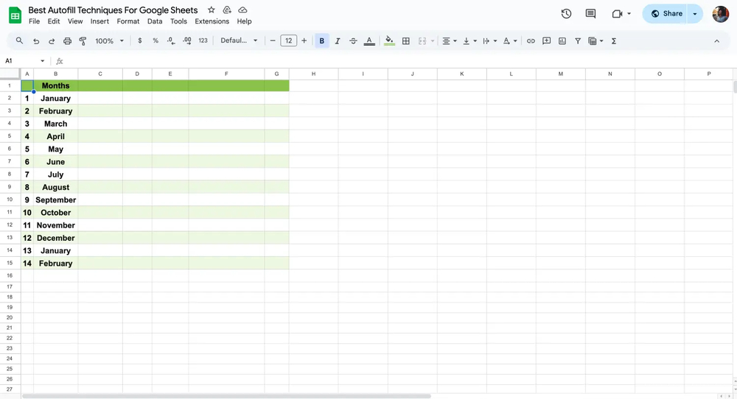Image resolution: width=737 pixels, height=399 pixels.
Task: Click the create filter icon
Action: [578, 41]
